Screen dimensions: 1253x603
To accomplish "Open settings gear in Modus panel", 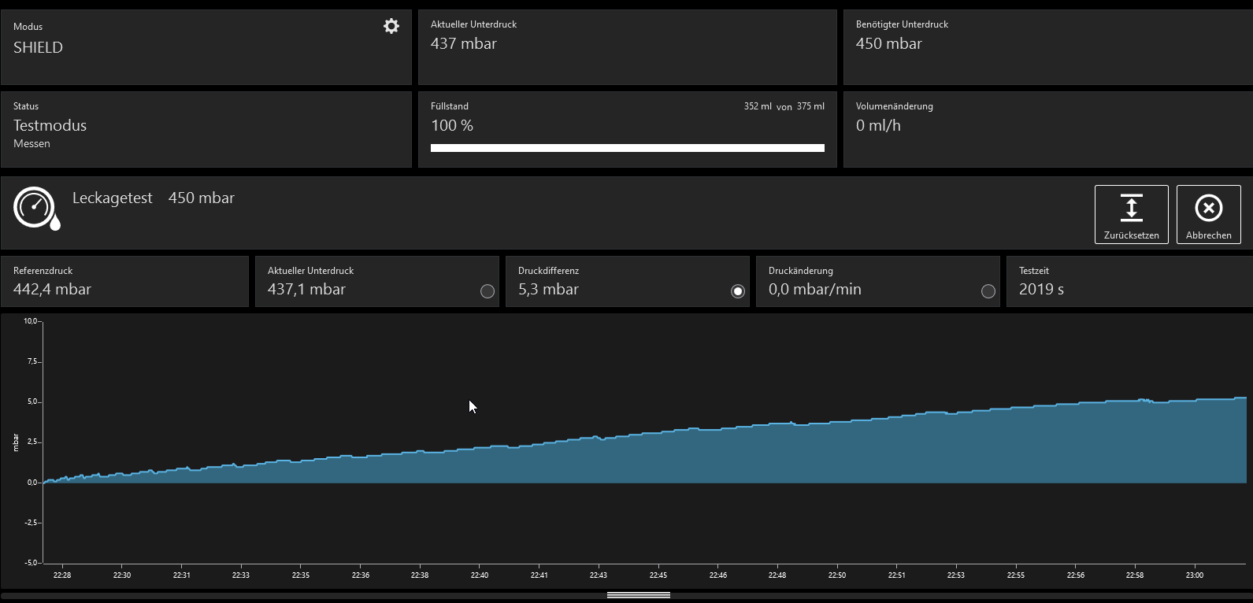I will pos(391,27).
